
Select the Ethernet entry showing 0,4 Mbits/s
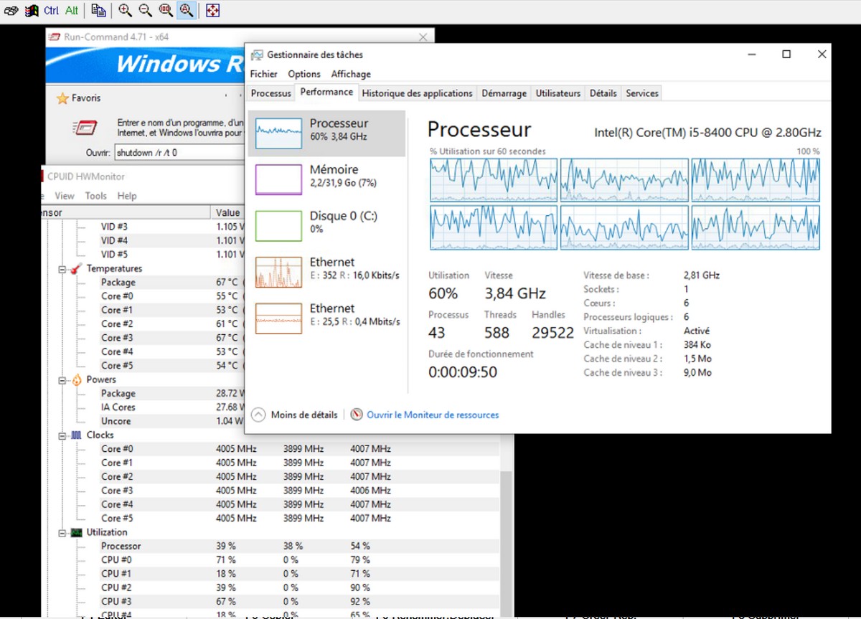point(326,318)
